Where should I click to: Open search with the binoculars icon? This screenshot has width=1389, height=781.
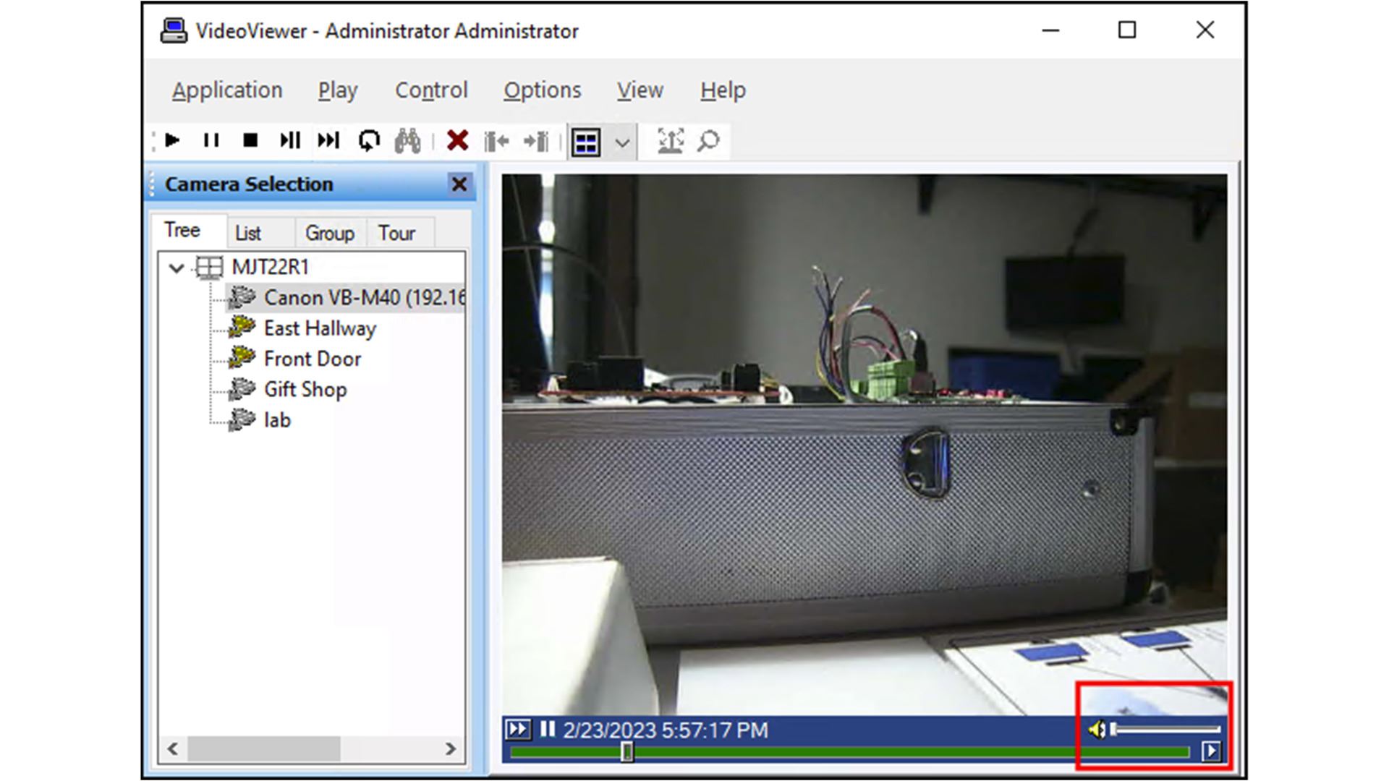point(407,140)
